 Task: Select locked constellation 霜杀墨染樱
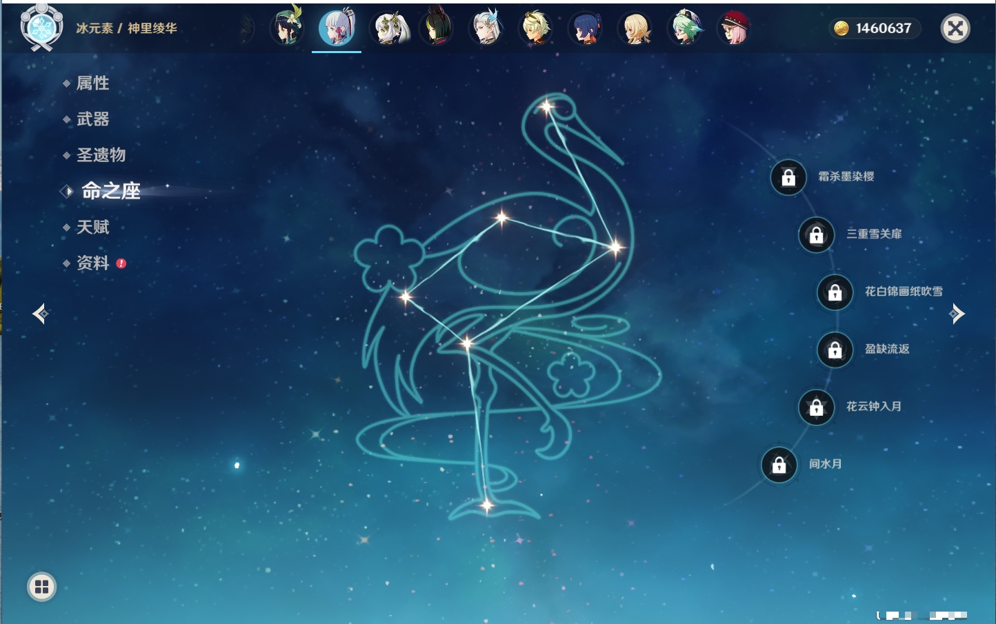pyautogui.click(x=788, y=177)
